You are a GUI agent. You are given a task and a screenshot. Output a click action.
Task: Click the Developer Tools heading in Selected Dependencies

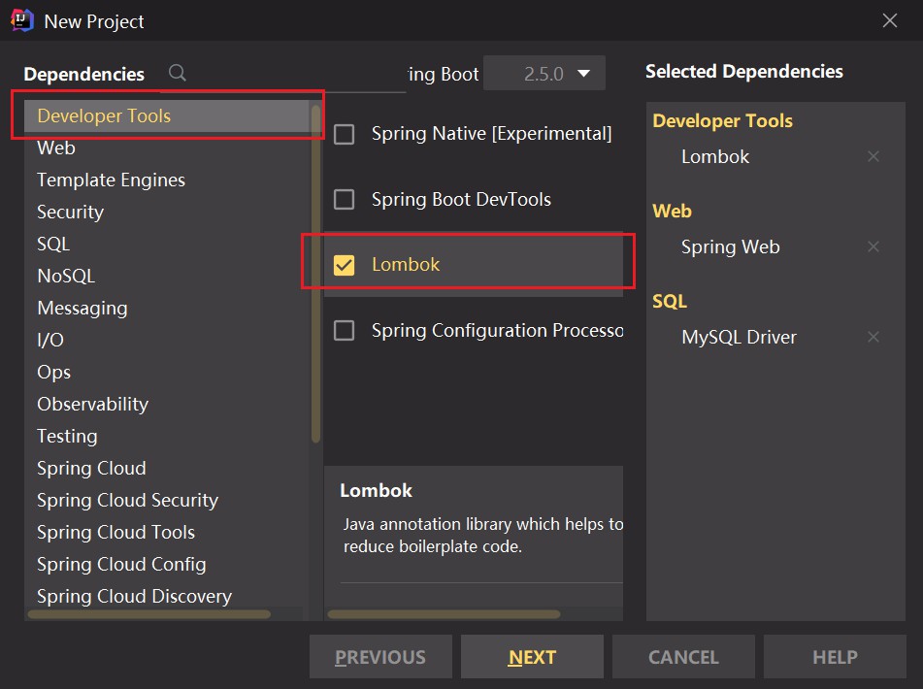722,120
